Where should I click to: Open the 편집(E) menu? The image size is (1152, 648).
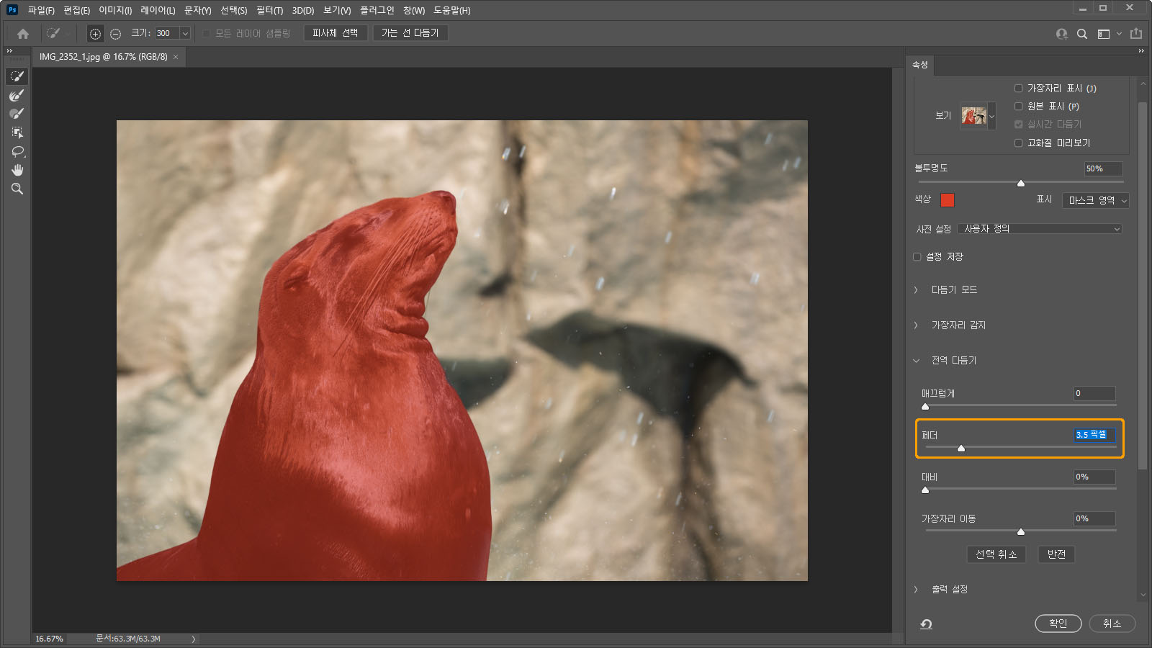pyautogui.click(x=76, y=11)
